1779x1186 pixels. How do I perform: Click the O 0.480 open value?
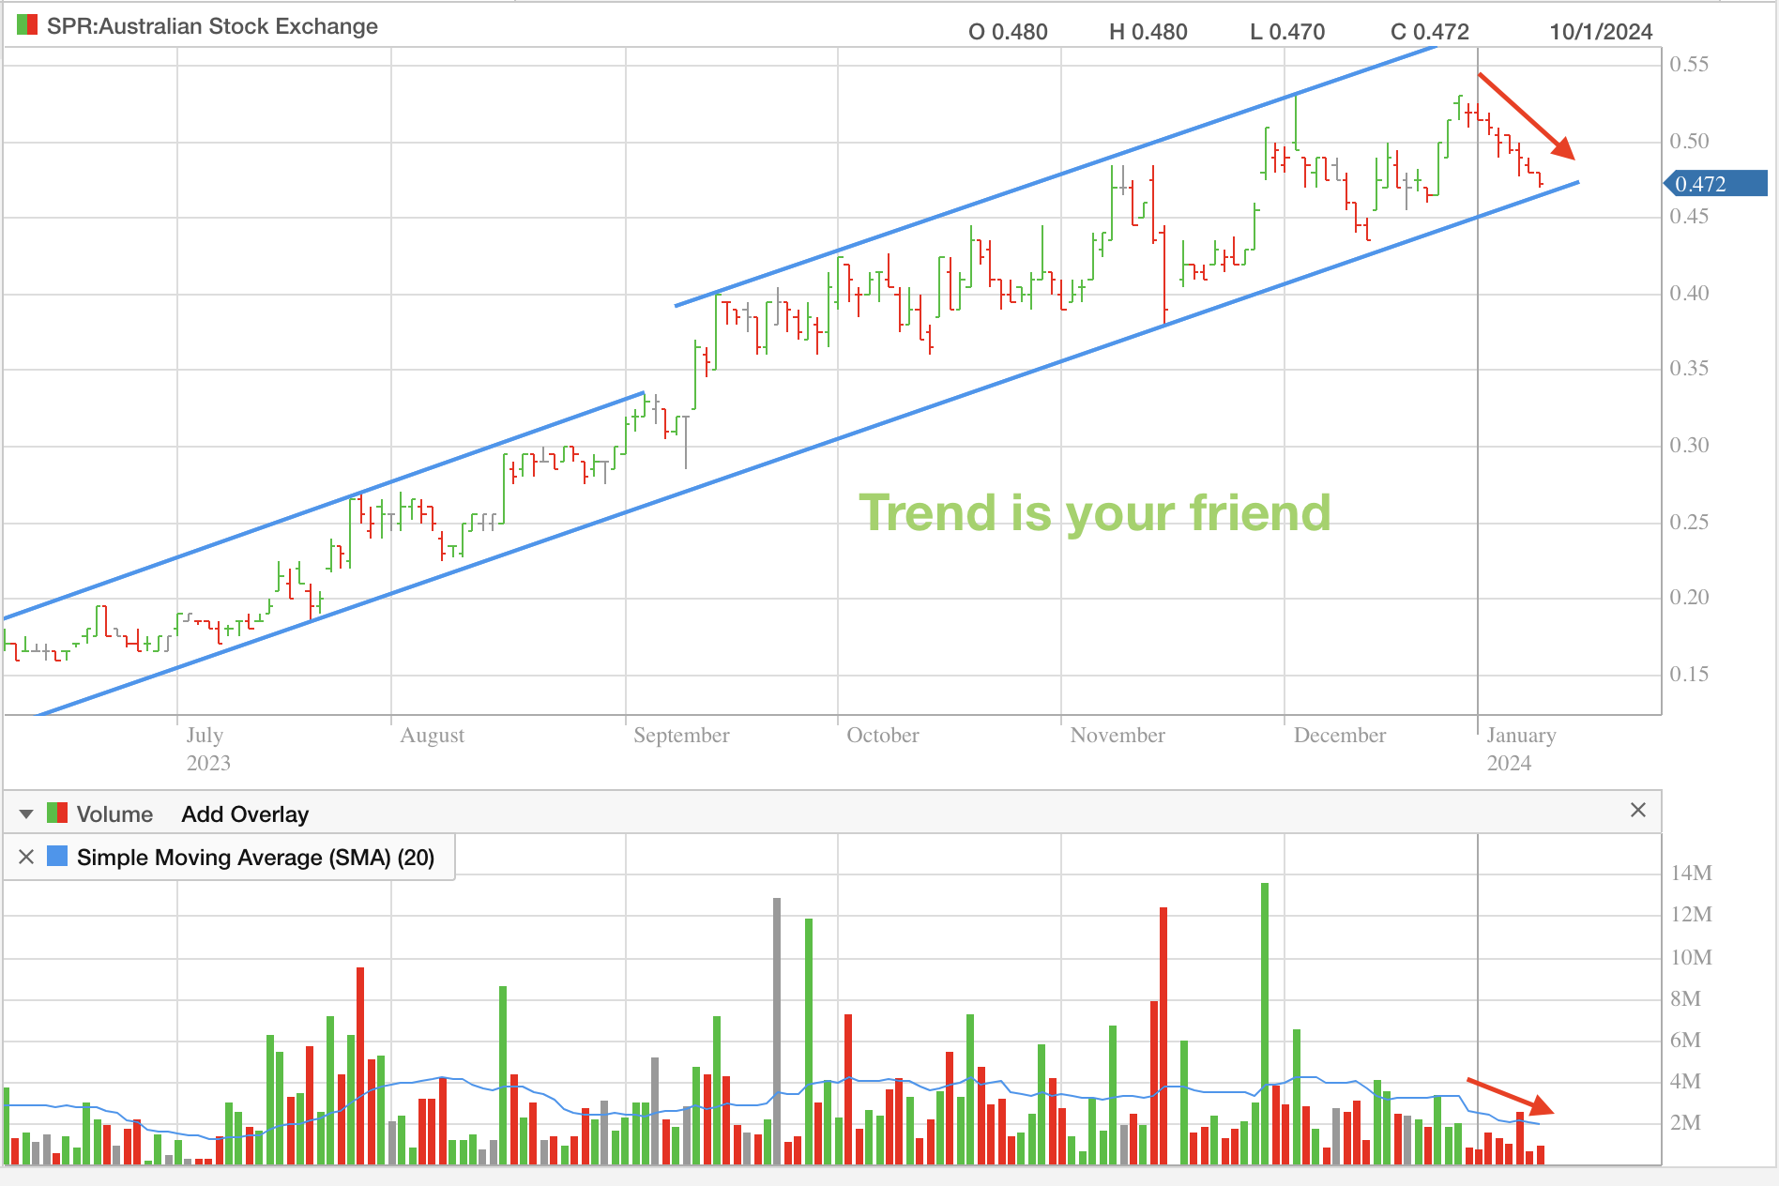(1008, 32)
